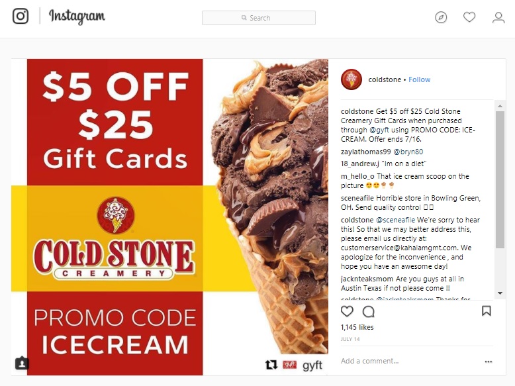Open the three-dots more options menu
Image resolution: width=515 pixels, height=386 pixels.
coord(489,362)
